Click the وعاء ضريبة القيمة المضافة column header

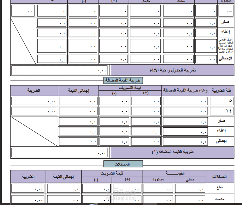(185, 90)
